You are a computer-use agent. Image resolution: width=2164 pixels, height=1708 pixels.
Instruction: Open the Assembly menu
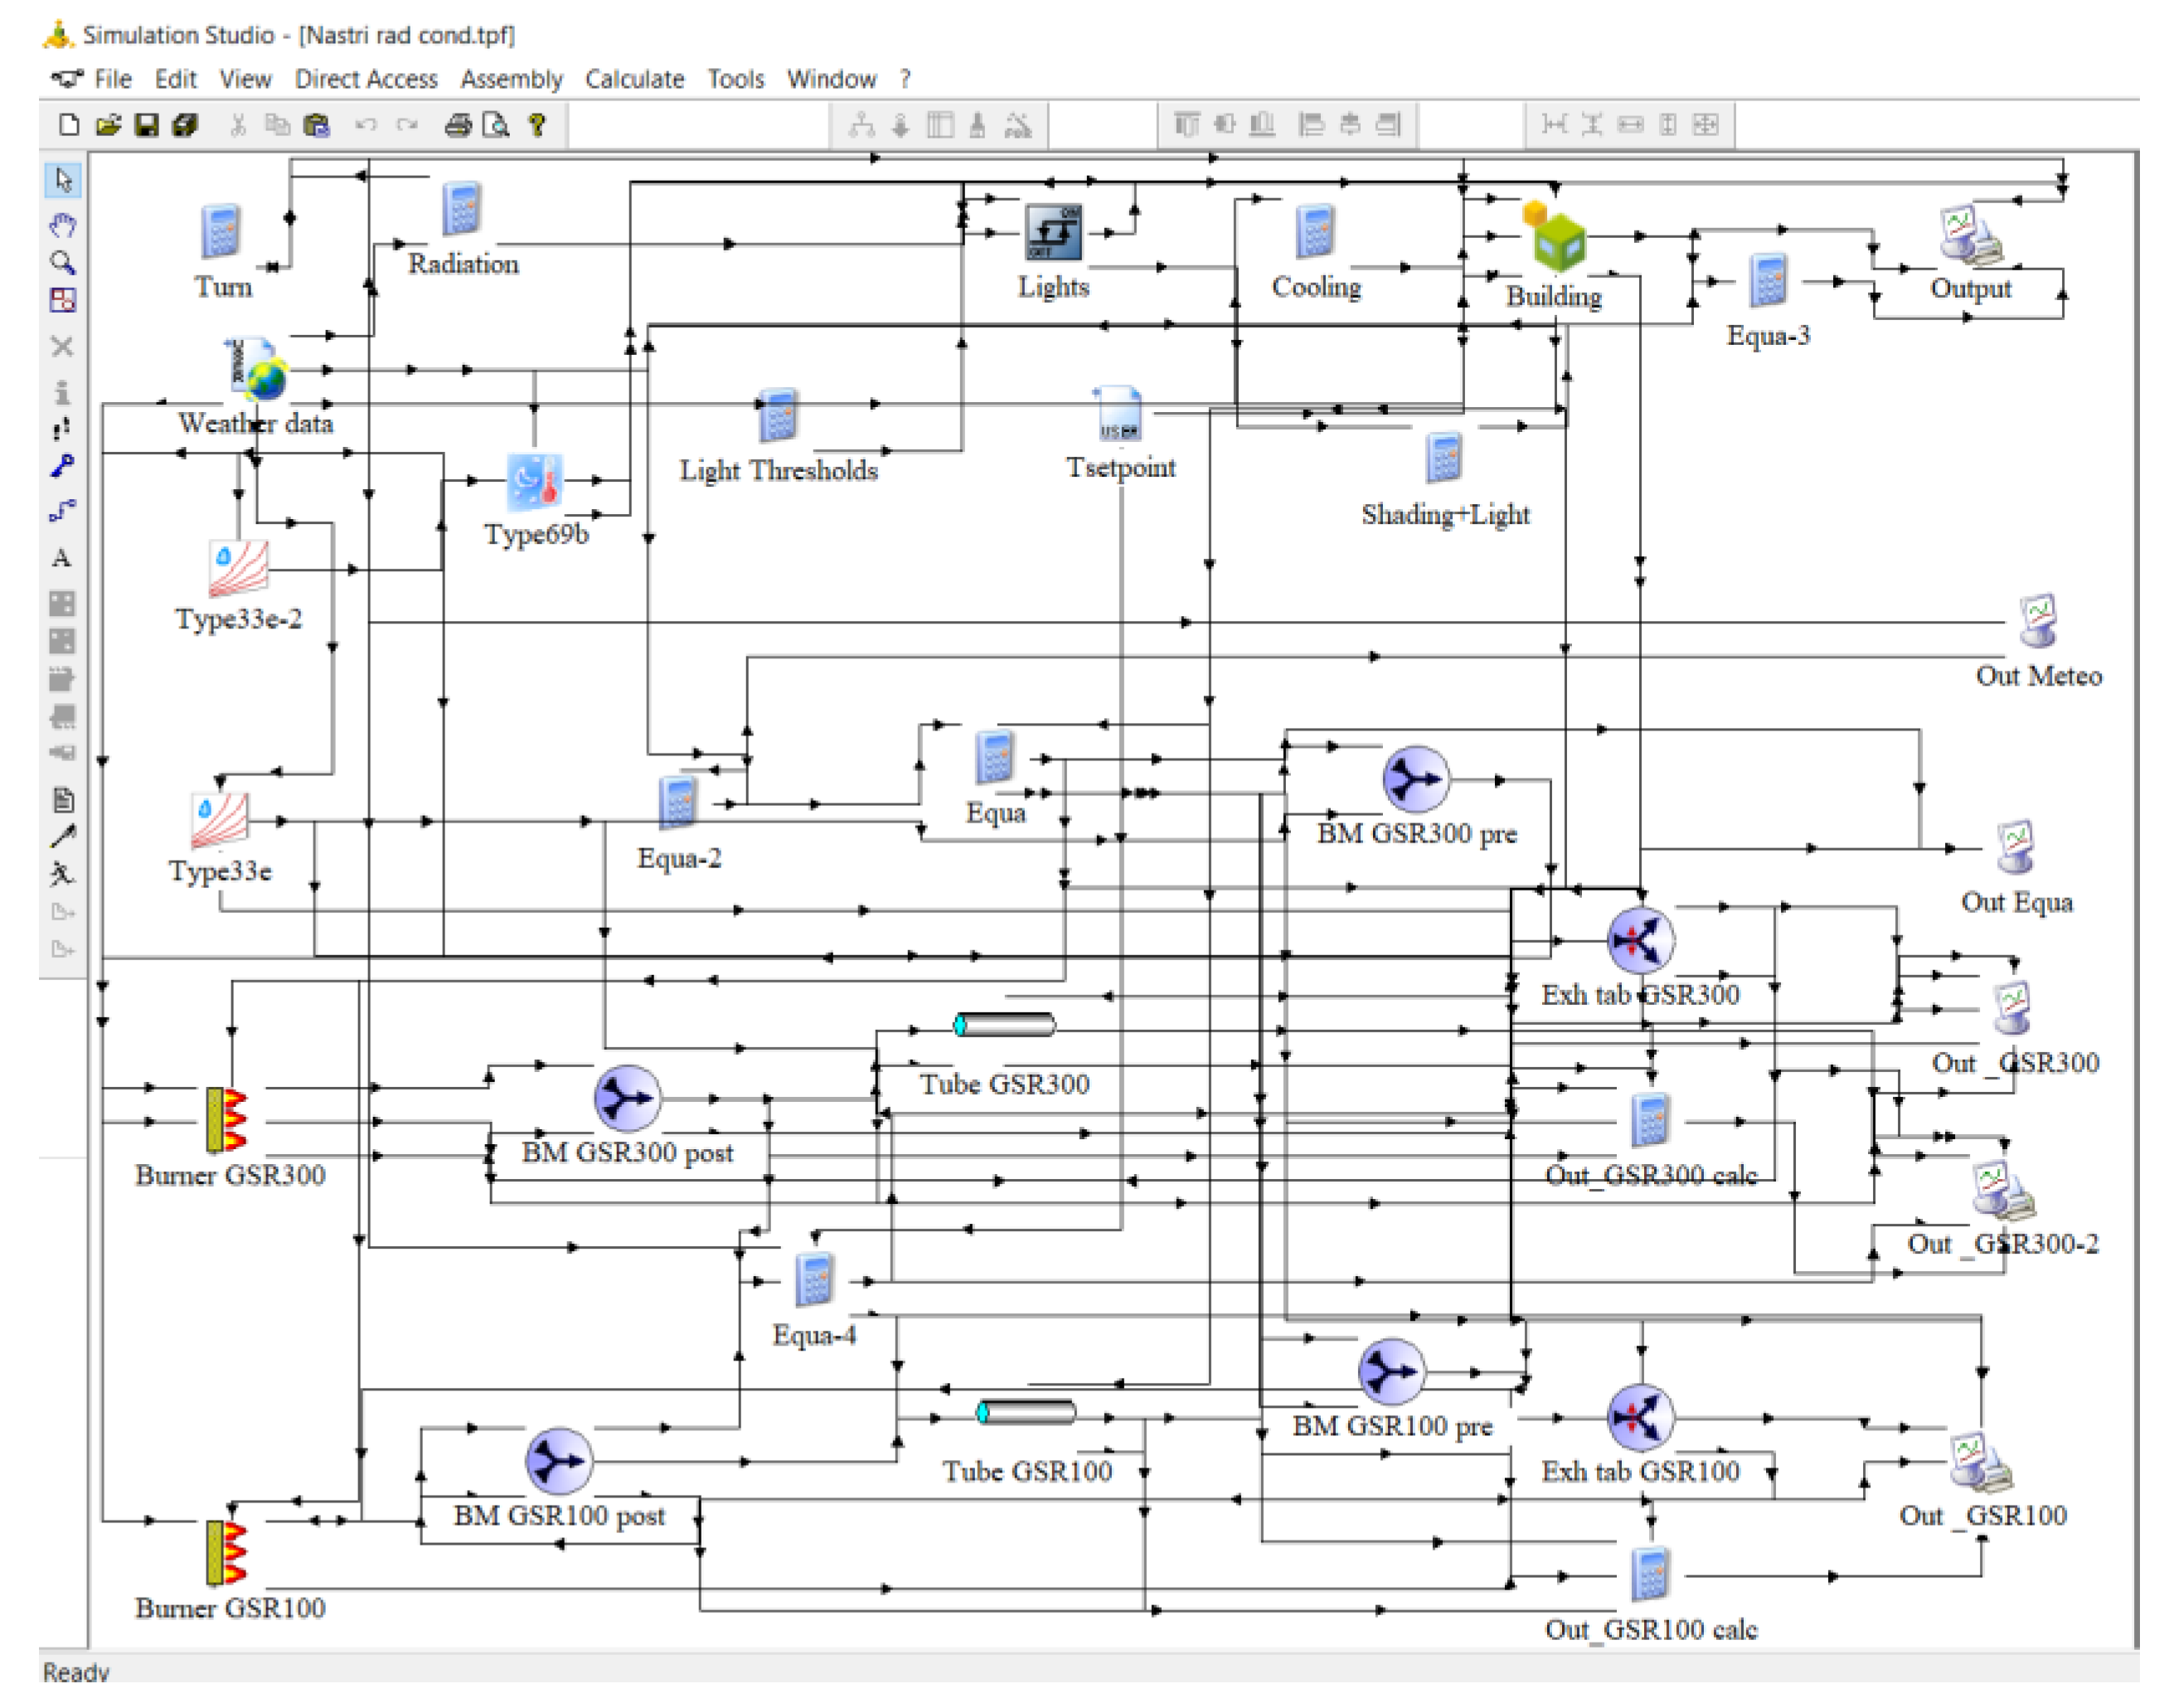(511, 79)
